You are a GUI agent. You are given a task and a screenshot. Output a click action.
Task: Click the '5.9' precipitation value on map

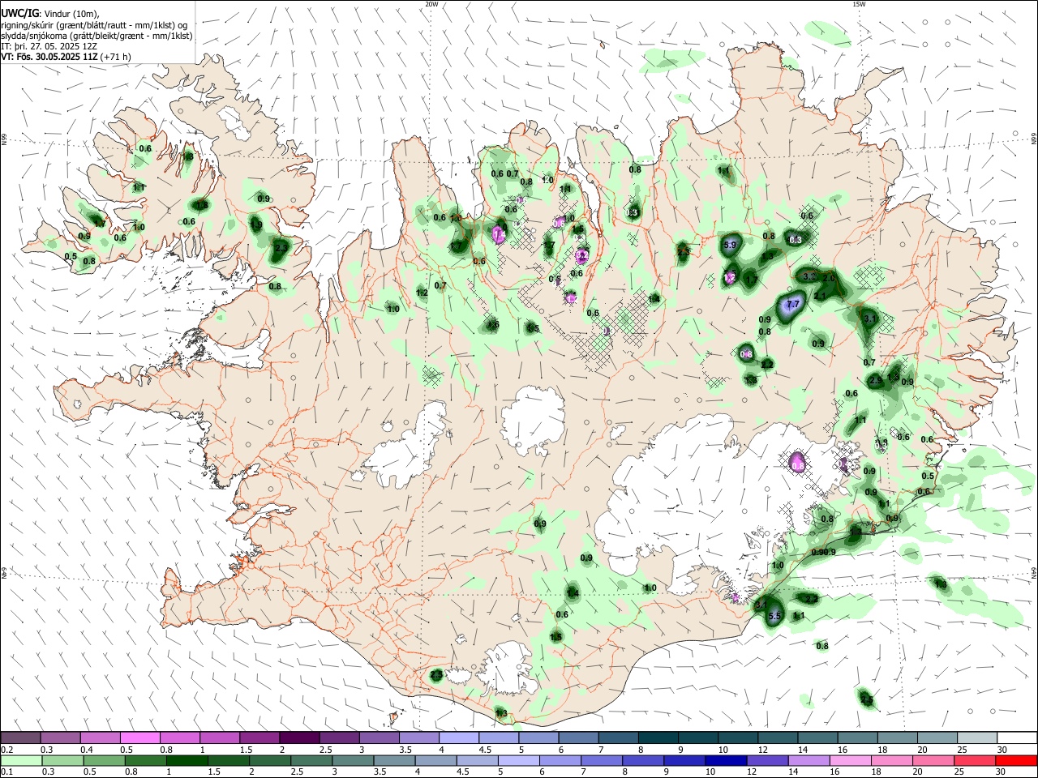tap(729, 245)
